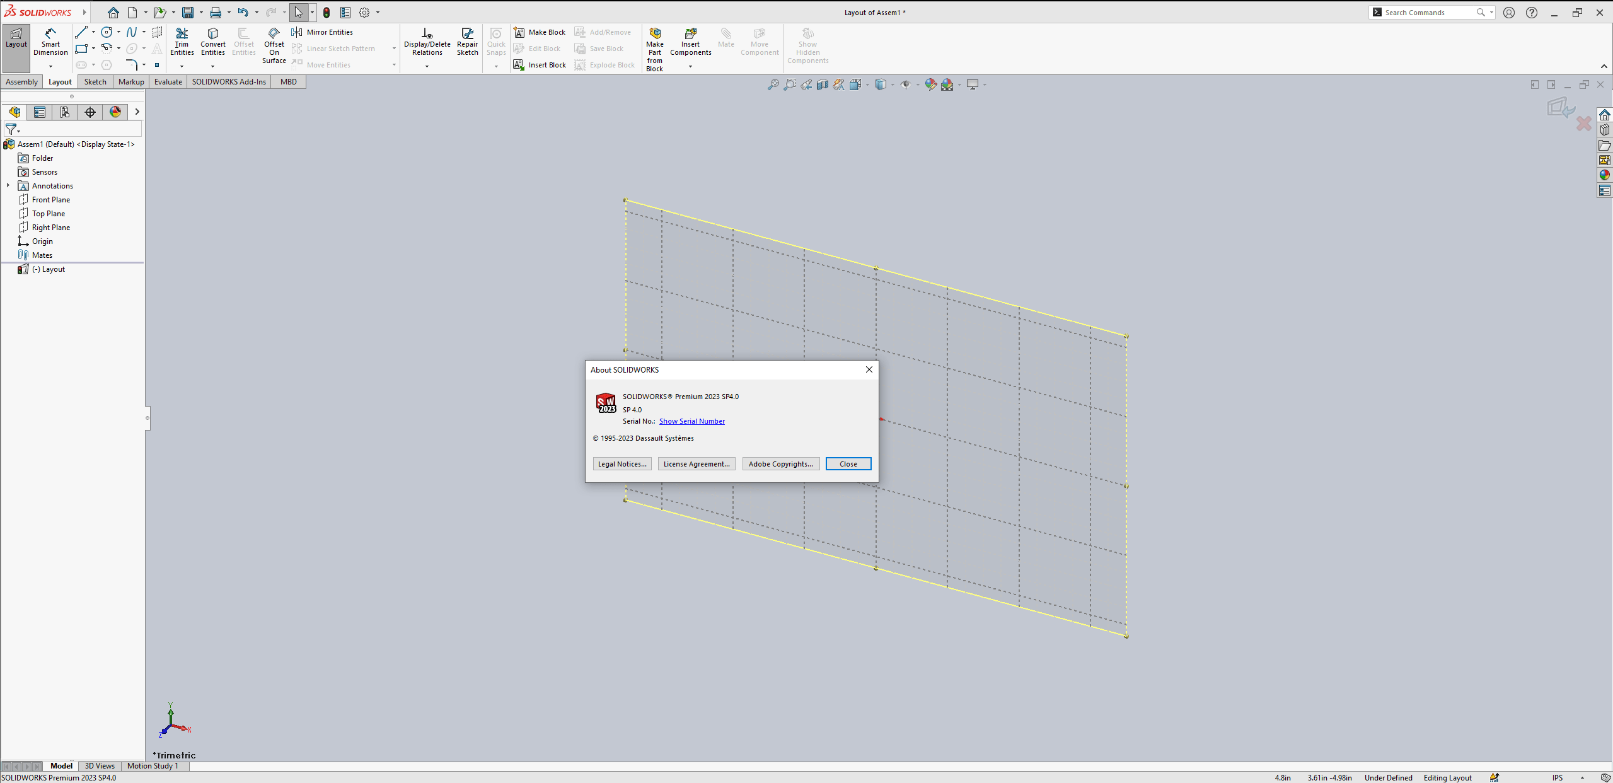Expand the Annotations tree node
The height and width of the screenshot is (783, 1613).
(x=8, y=185)
